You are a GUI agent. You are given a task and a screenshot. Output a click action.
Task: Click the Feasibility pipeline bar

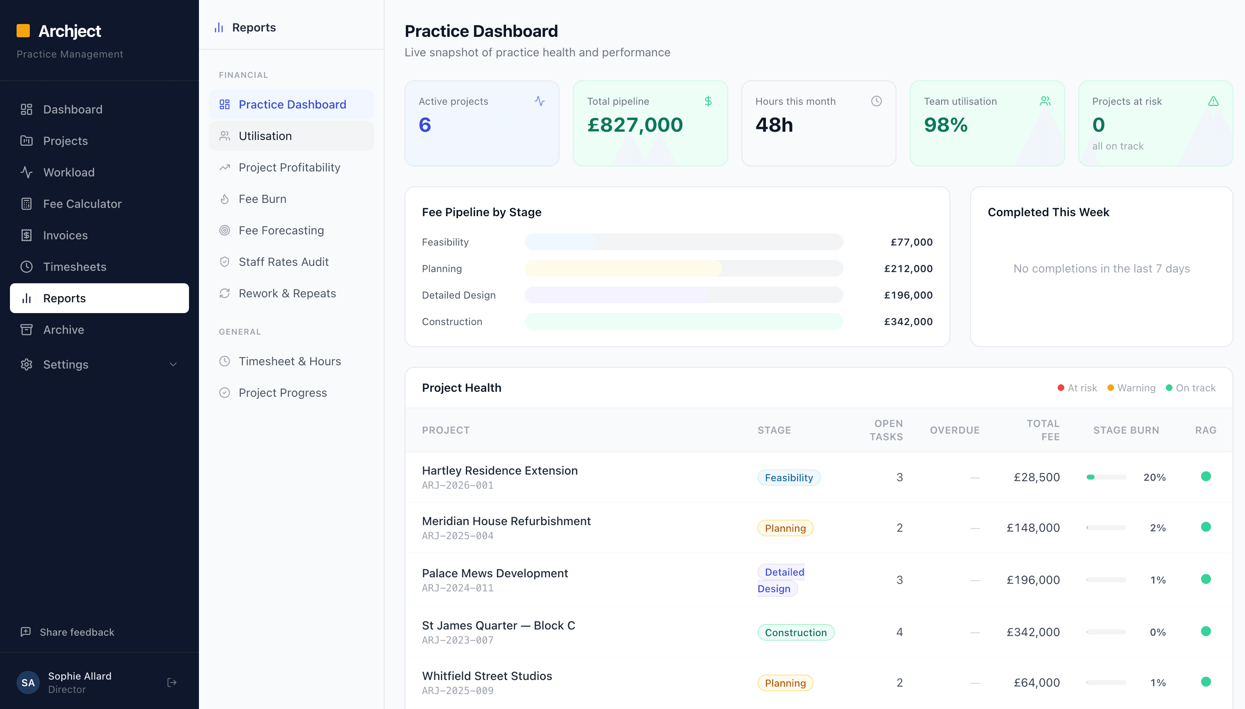click(x=684, y=242)
